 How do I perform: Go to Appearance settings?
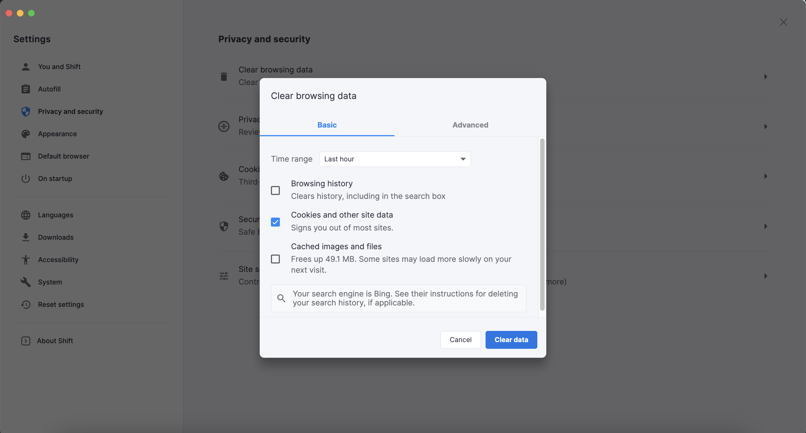(x=58, y=134)
